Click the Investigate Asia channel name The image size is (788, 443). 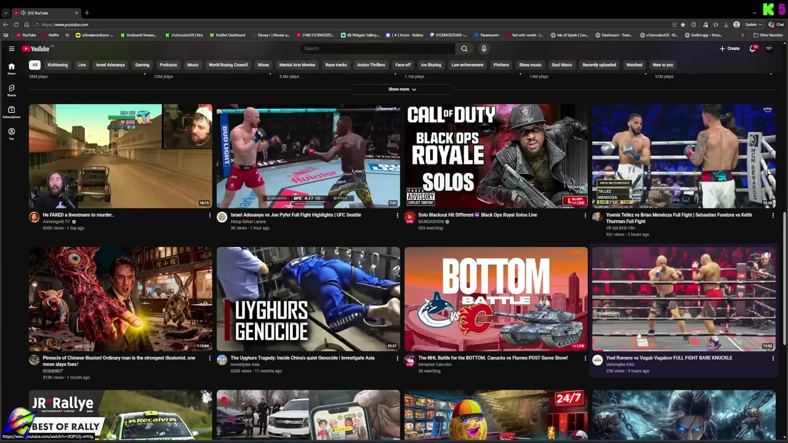245,364
